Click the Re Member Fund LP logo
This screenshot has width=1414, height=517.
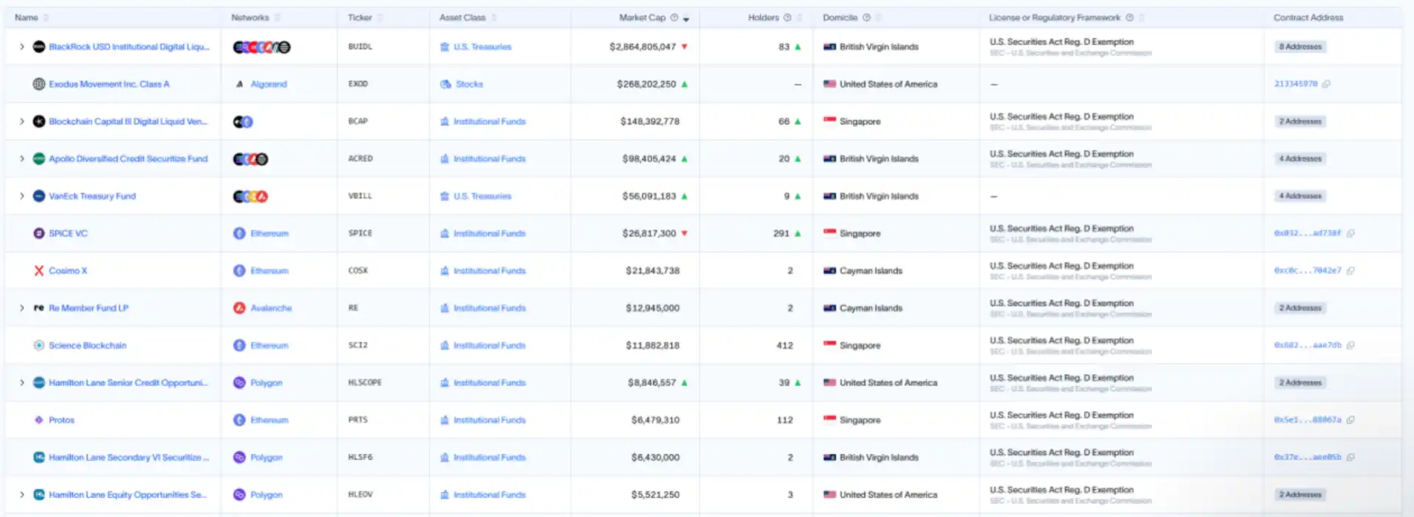point(39,308)
